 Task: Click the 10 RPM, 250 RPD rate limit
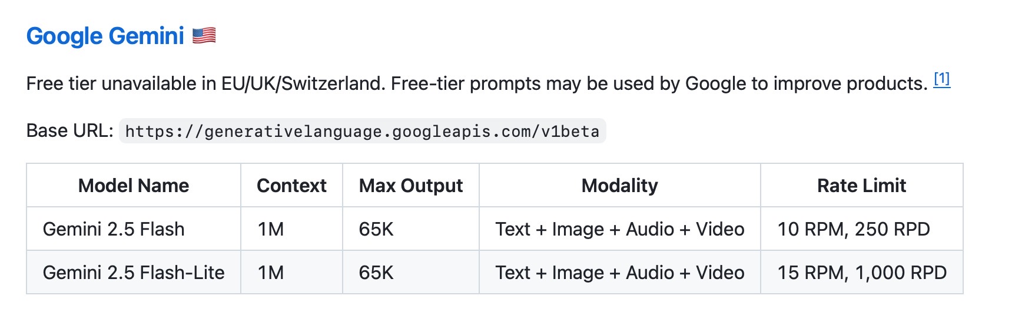[x=854, y=229]
